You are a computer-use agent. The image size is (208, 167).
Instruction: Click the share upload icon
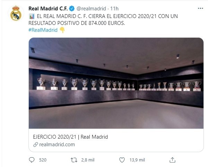[x=172, y=160]
